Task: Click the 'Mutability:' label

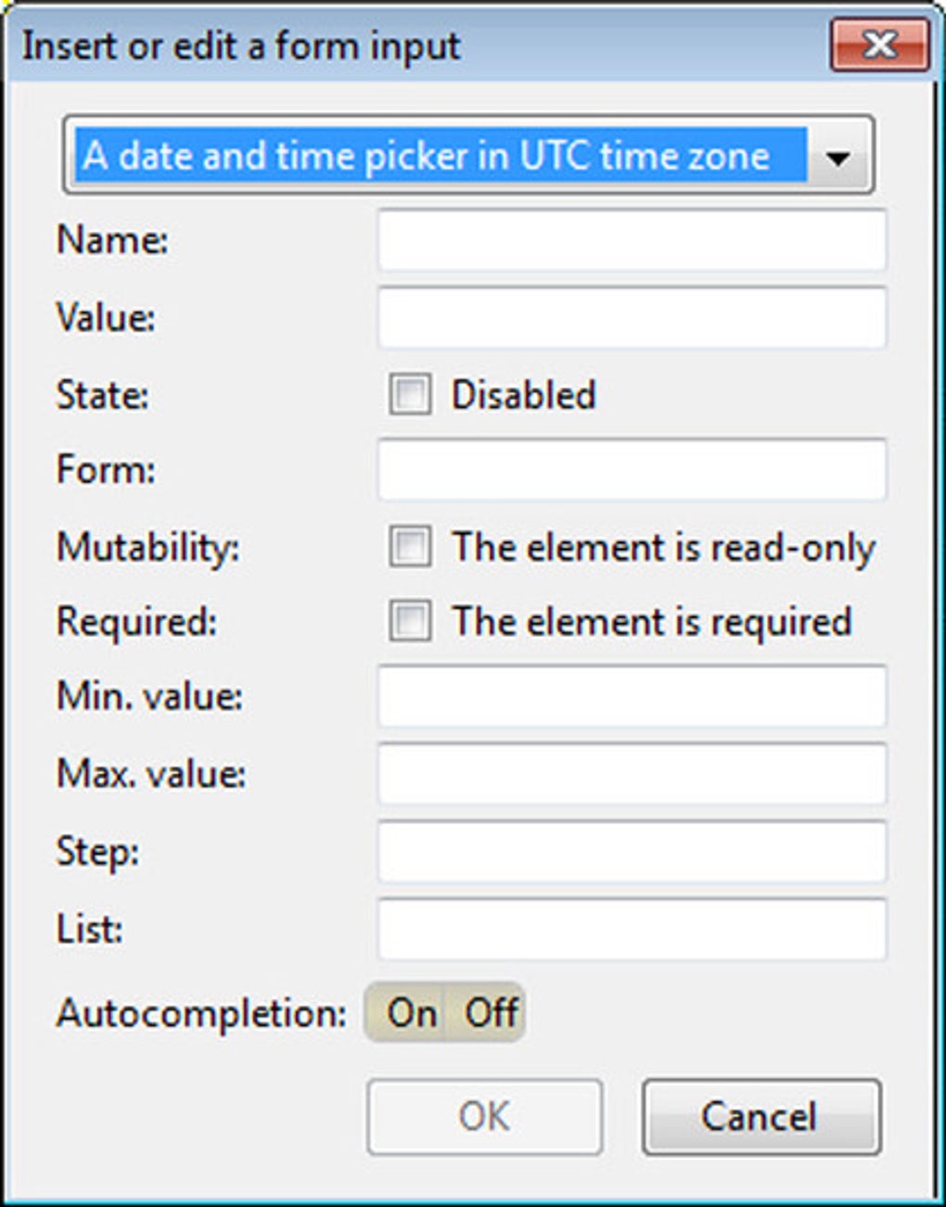Action: coord(148,547)
